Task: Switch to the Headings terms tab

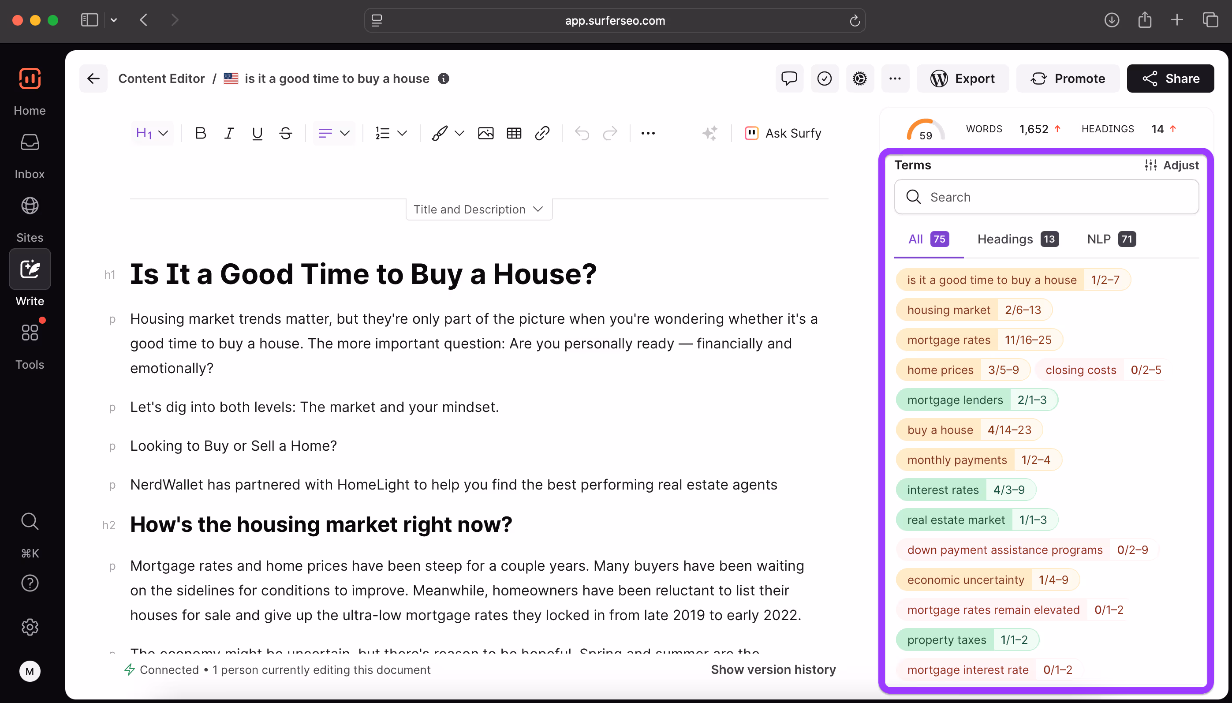Action: (1017, 239)
